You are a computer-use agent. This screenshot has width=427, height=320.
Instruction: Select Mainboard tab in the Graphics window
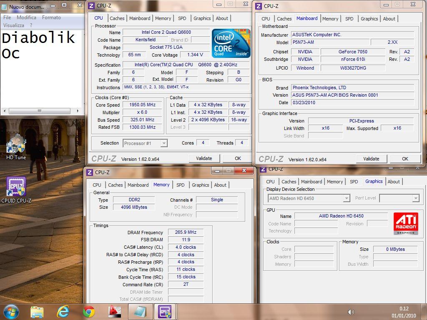311,182
